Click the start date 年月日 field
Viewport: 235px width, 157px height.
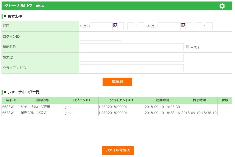click(x=101, y=26)
